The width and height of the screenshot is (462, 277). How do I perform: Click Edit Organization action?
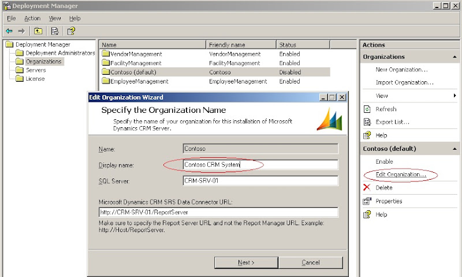[401, 174]
